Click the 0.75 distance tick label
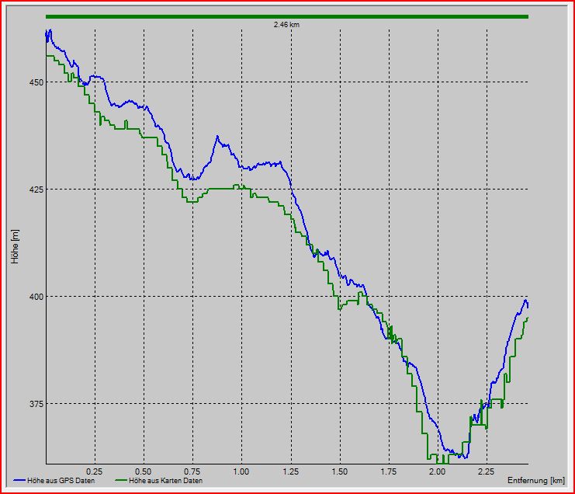Image resolution: width=575 pixels, height=494 pixels. [x=192, y=471]
